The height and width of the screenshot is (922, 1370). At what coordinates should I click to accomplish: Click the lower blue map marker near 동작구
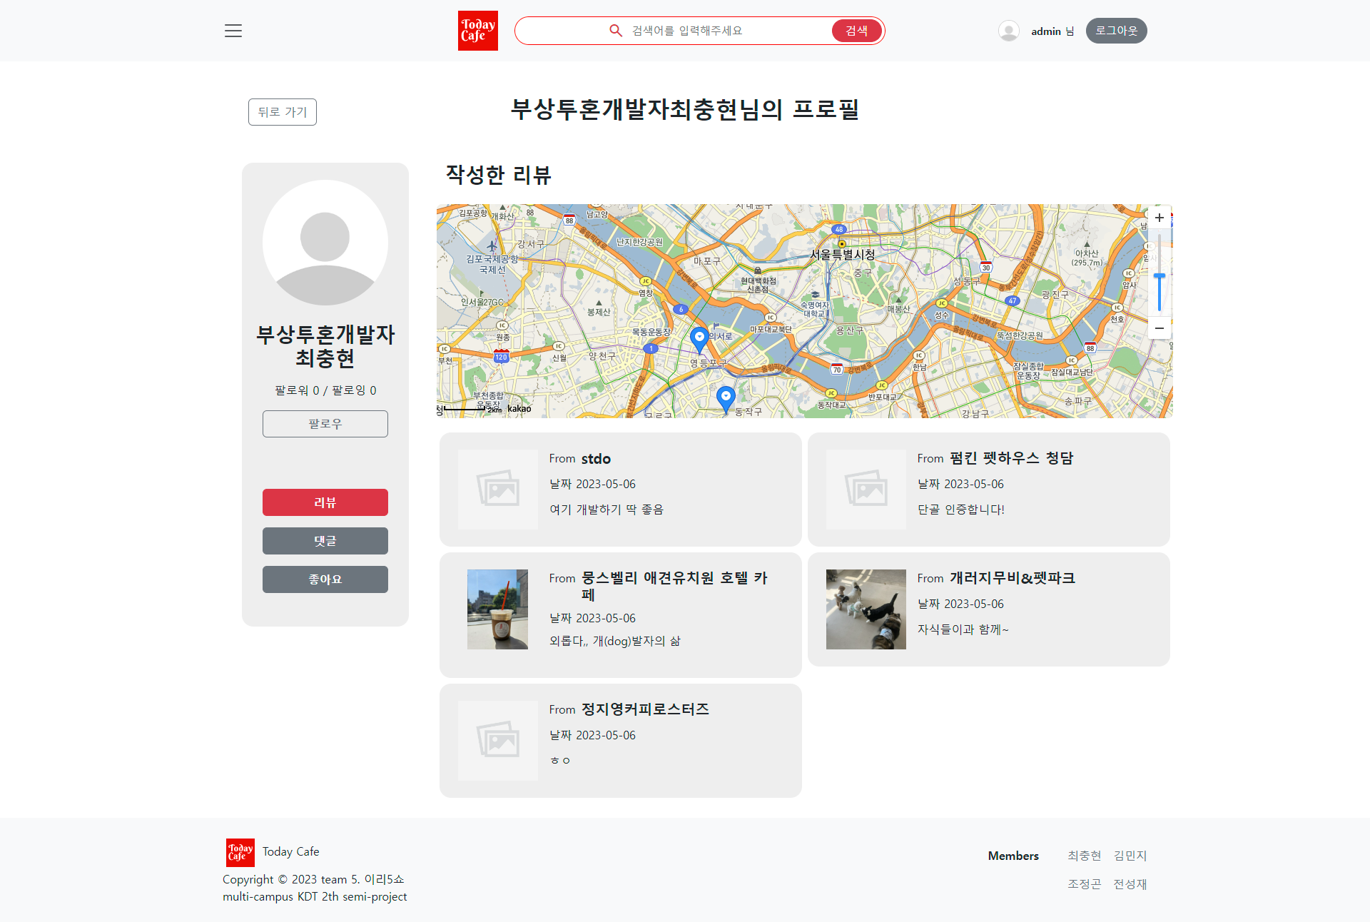coord(726,397)
